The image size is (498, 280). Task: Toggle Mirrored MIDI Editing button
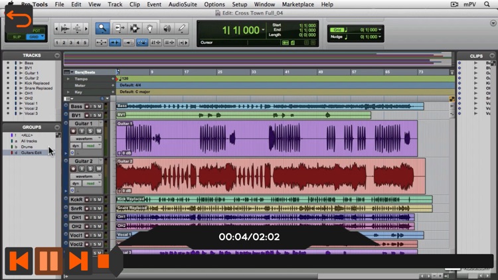coord(129,42)
